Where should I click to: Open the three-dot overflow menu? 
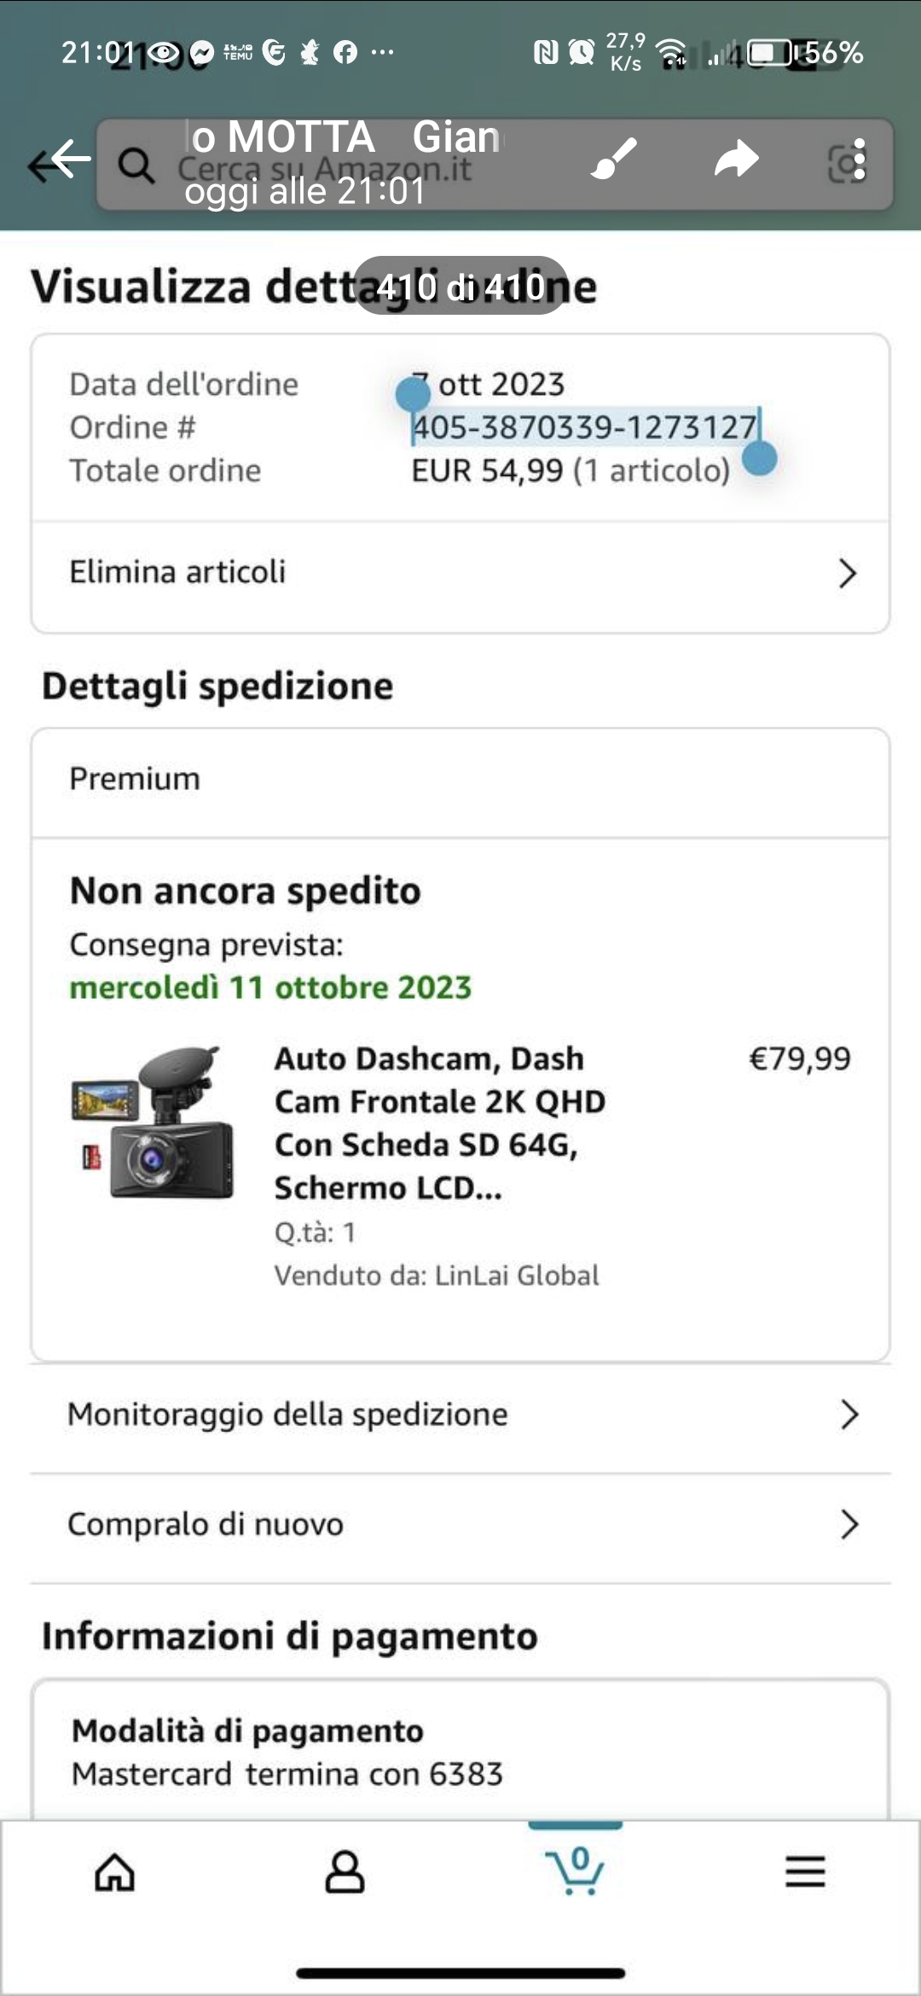[860, 160]
